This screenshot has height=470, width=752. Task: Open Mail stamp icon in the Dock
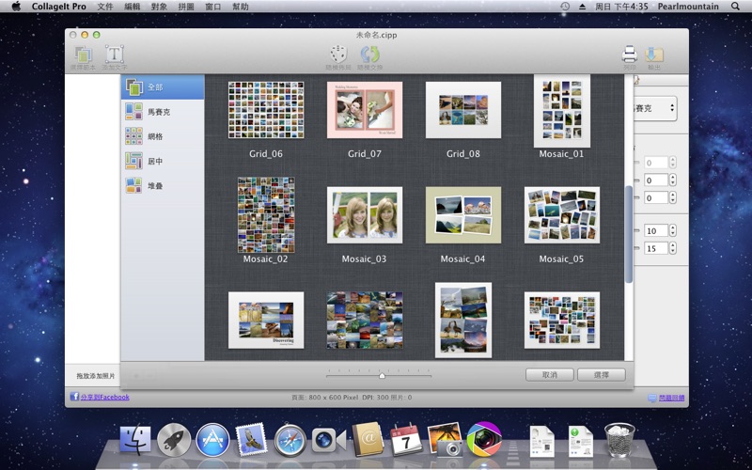pos(251,439)
